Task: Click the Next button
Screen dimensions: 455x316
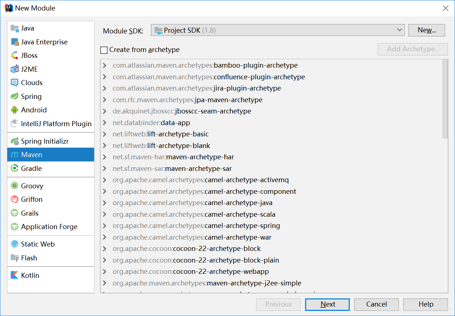Action: (x=327, y=304)
